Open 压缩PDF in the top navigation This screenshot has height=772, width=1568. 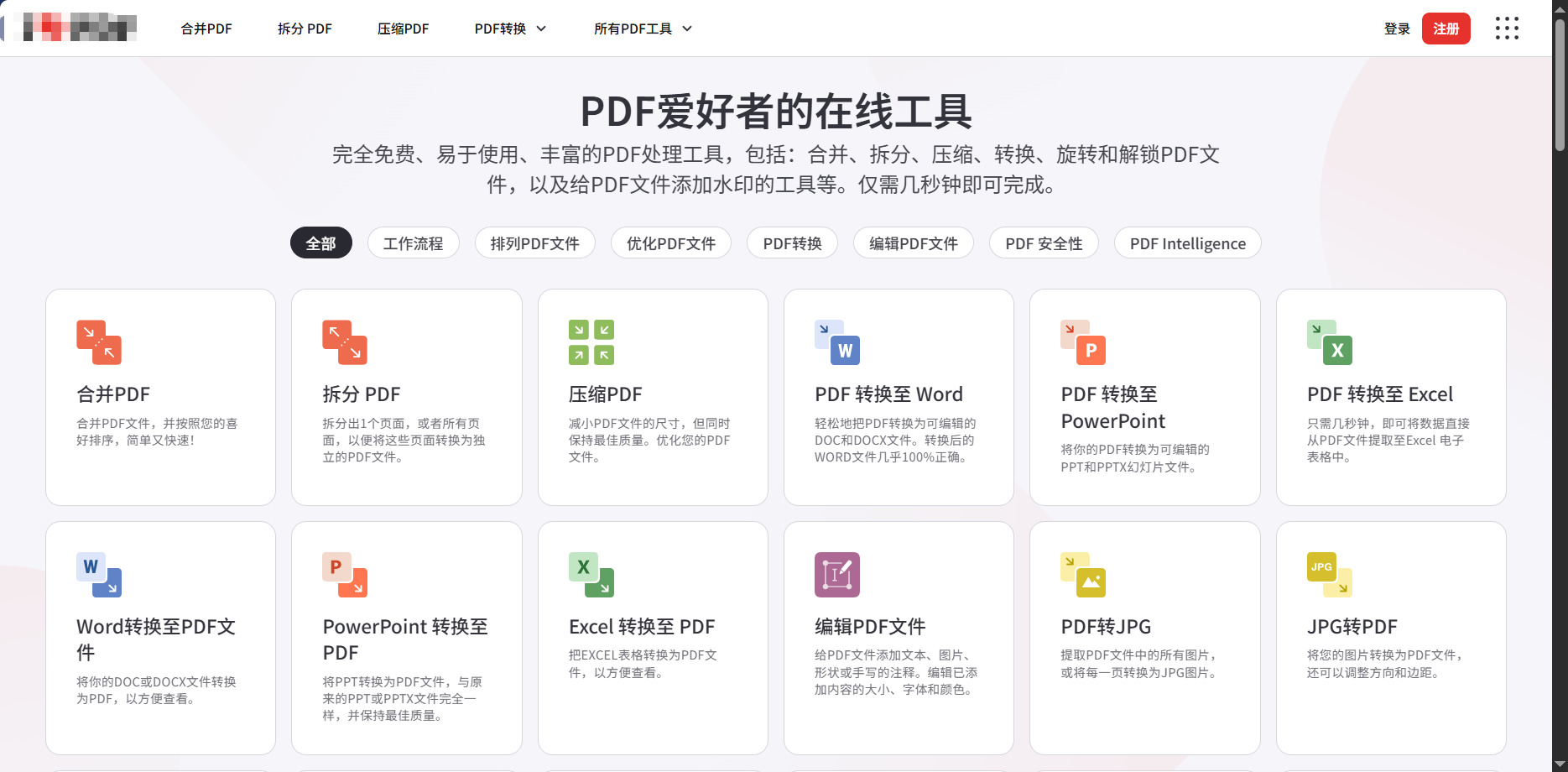point(403,29)
